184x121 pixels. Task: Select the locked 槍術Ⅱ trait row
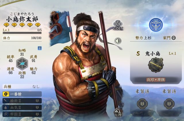pyautogui.click(x=22, y=101)
